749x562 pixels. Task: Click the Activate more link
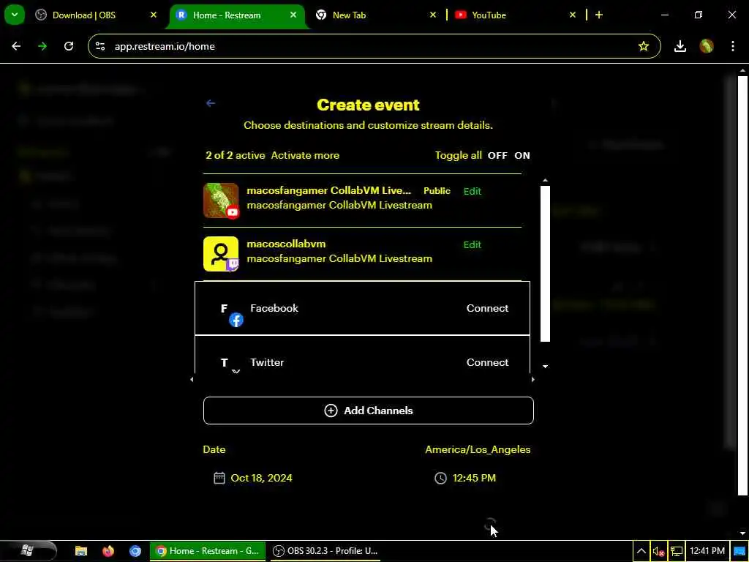(305, 155)
